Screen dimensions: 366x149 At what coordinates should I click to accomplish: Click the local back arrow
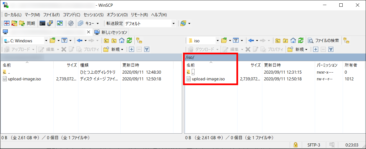pyautogui.click(x=80, y=41)
